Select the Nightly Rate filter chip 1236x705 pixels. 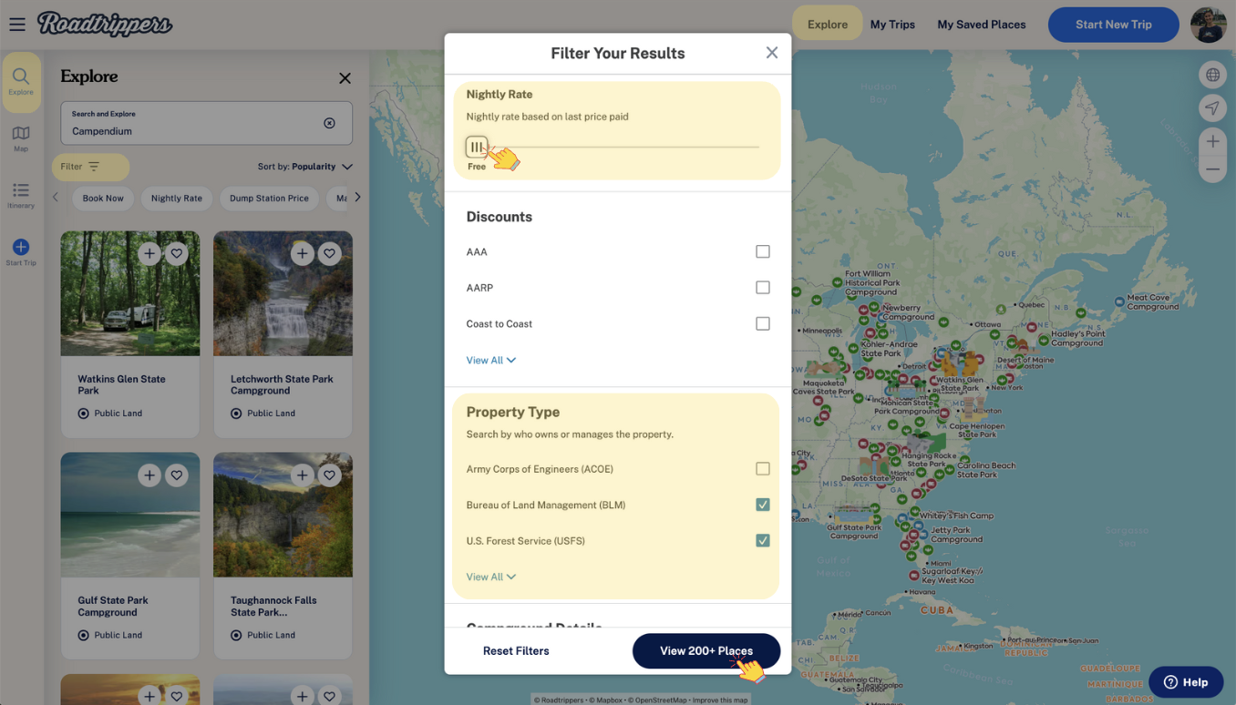(x=177, y=199)
